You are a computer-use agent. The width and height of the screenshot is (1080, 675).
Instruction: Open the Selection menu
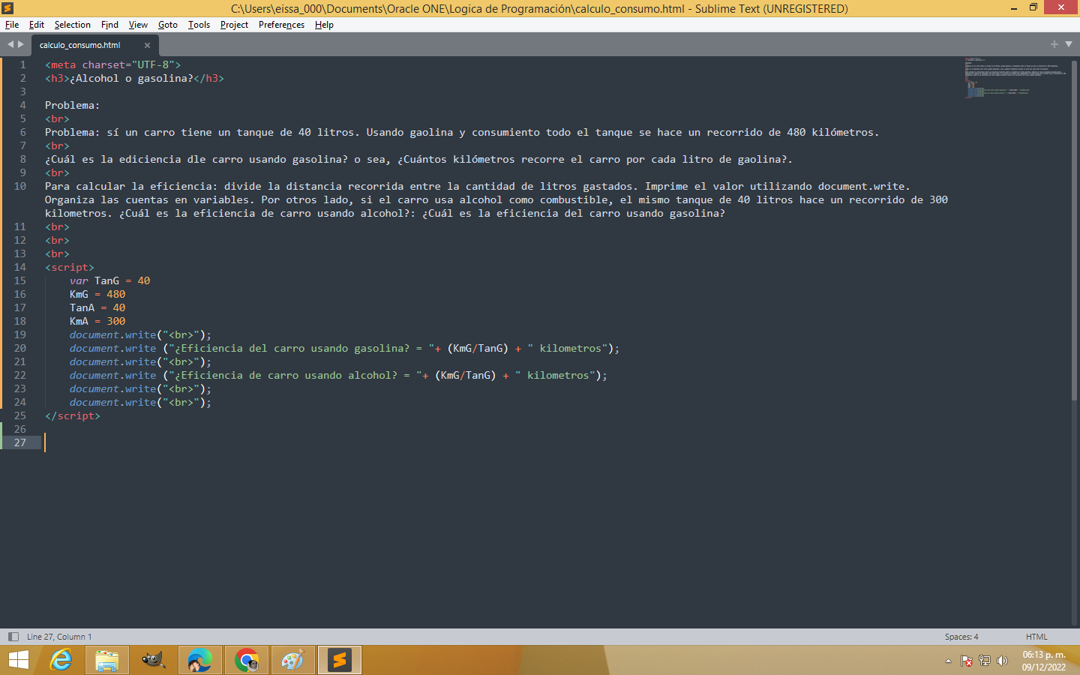tap(72, 25)
